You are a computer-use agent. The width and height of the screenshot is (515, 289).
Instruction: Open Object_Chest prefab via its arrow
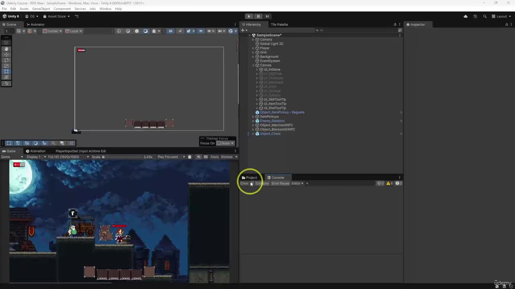(401, 134)
